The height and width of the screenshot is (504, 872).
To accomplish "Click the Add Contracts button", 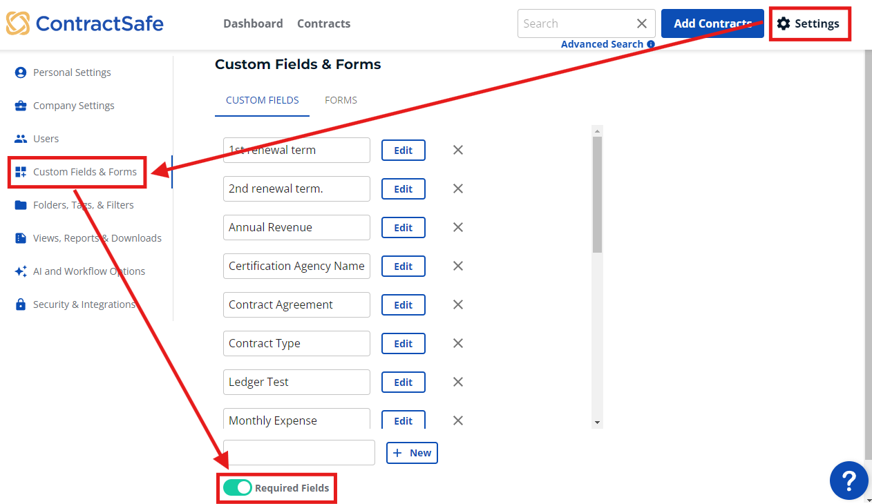I will pyautogui.click(x=712, y=23).
